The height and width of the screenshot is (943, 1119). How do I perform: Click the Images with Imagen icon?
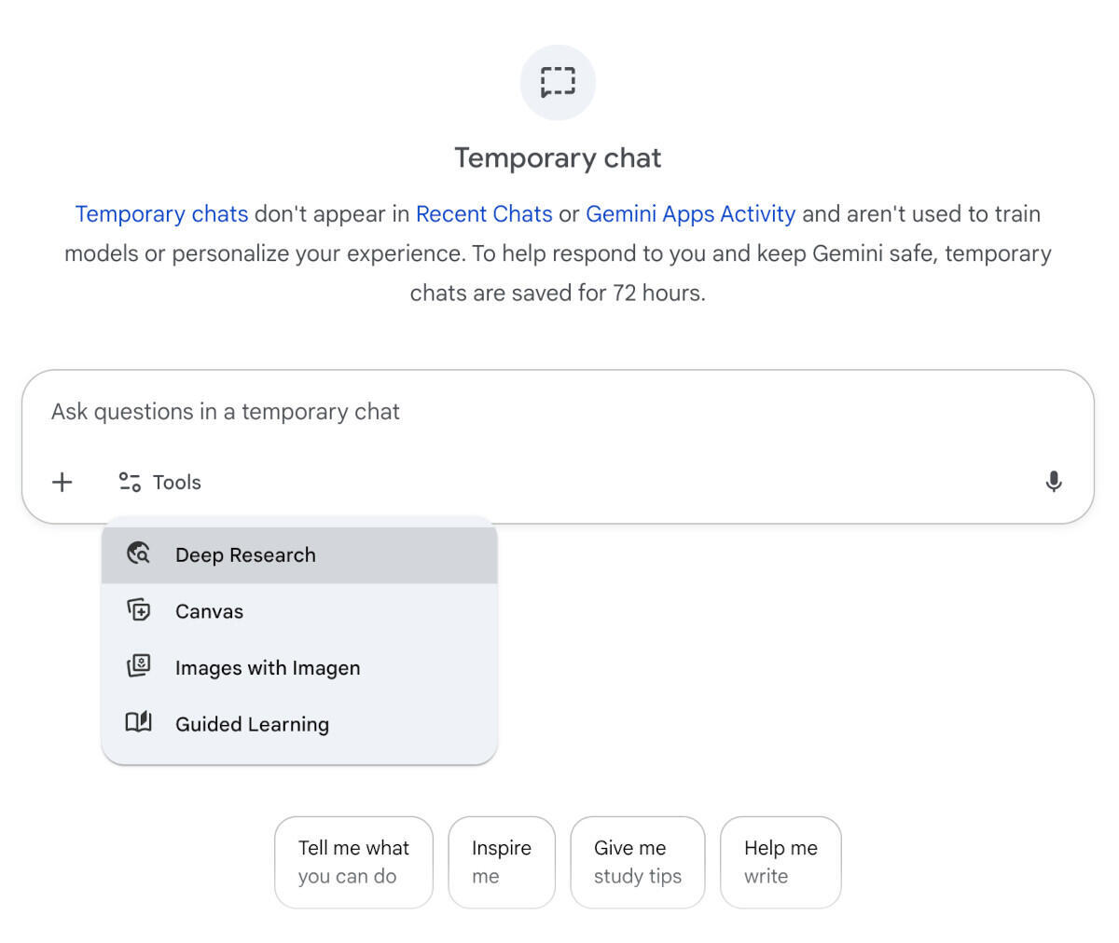139,667
